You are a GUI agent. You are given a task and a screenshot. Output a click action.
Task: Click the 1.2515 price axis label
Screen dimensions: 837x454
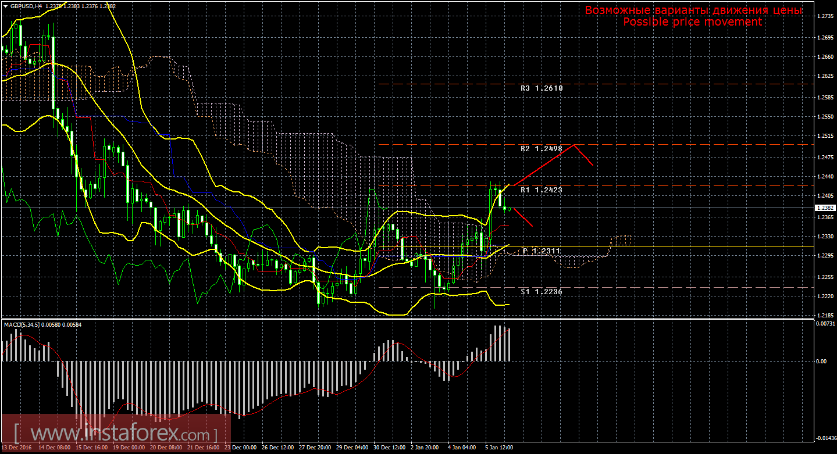[x=825, y=136]
